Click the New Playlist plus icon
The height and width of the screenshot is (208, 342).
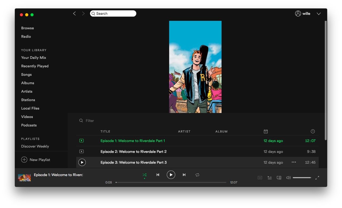pos(24,160)
